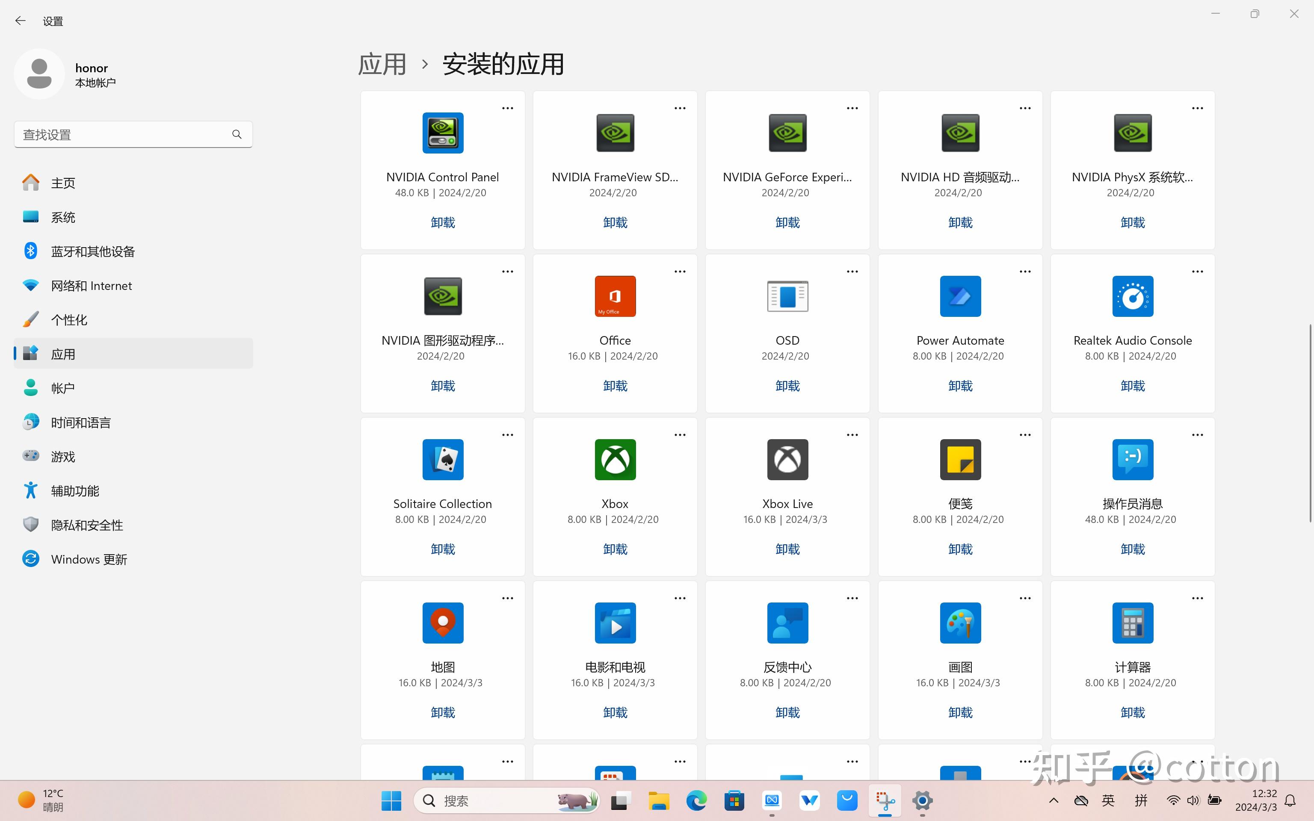Image resolution: width=1314 pixels, height=821 pixels.
Task: Uninstall Realtek Audio Console via 卸载
Action: click(1133, 386)
